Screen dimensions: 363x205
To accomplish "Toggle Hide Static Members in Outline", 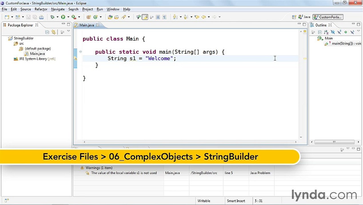I will [339, 32].
